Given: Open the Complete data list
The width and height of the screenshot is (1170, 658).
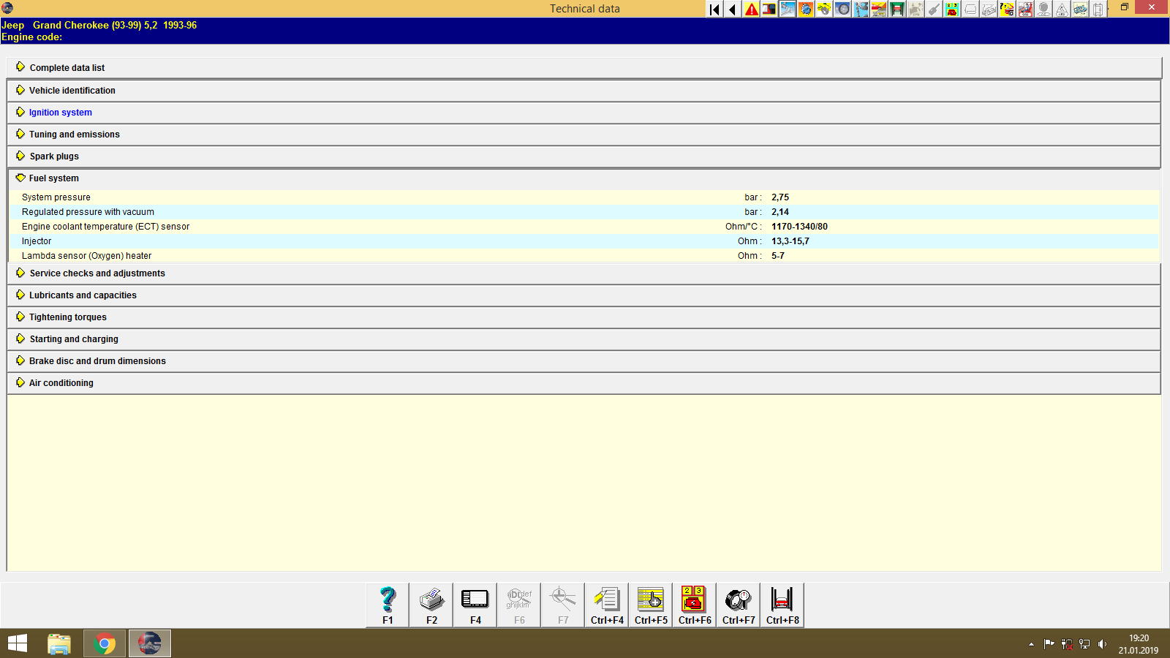Looking at the screenshot, I should click(x=67, y=67).
